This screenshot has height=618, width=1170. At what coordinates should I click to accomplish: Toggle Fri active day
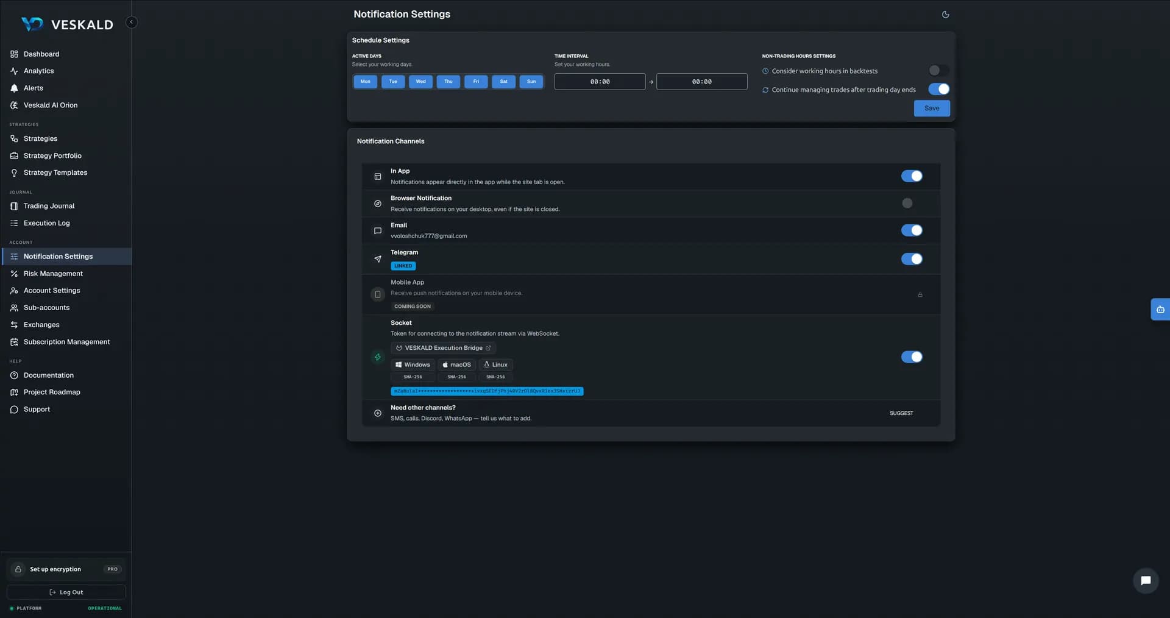(476, 82)
